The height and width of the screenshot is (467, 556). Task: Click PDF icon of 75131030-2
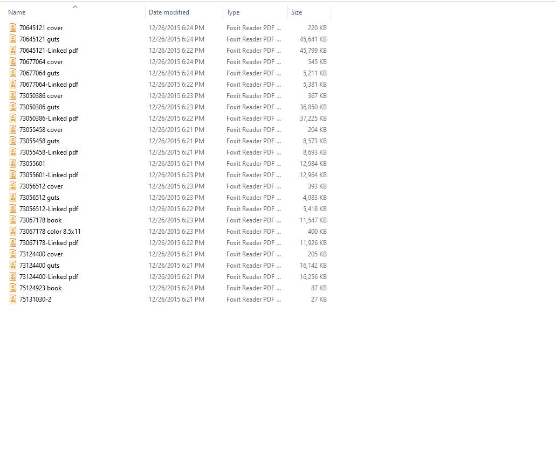(x=13, y=299)
